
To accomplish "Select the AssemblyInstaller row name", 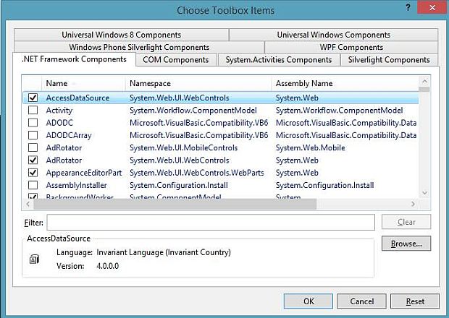I will (x=77, y=185).
